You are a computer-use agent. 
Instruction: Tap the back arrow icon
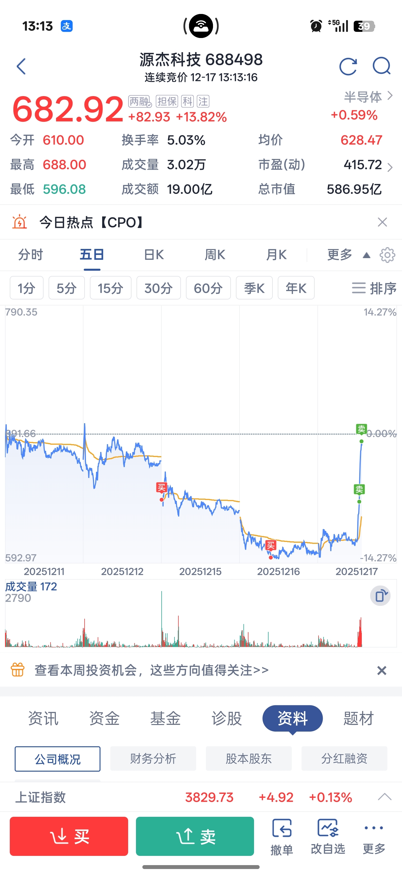coord(21,66)
